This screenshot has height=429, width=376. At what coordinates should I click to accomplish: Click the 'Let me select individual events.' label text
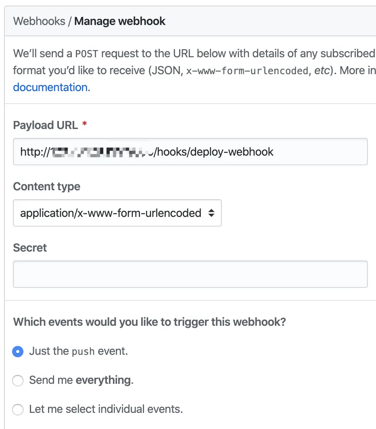pyautogui.click(x=106, y=410)
